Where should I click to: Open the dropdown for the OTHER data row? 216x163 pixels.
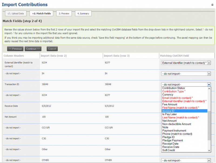[186, 160]
